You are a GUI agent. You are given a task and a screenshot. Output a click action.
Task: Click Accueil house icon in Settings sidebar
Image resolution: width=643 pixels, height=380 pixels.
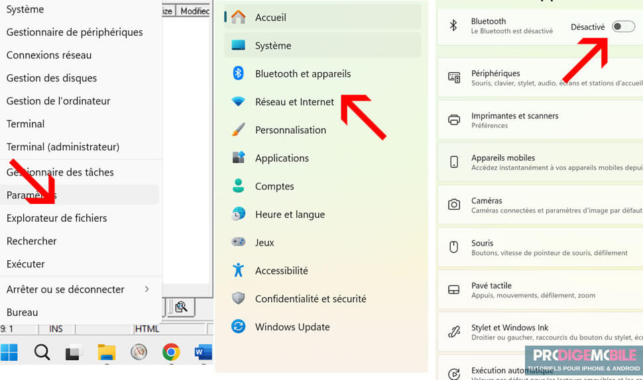coord(238,17)
